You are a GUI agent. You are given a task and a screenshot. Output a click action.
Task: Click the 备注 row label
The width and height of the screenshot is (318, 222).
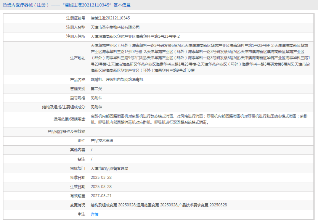(81, 159)
